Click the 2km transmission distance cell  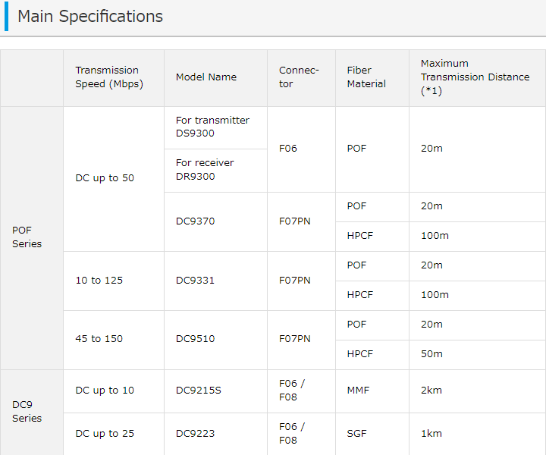pyautogui.click(x=477, y=391)
